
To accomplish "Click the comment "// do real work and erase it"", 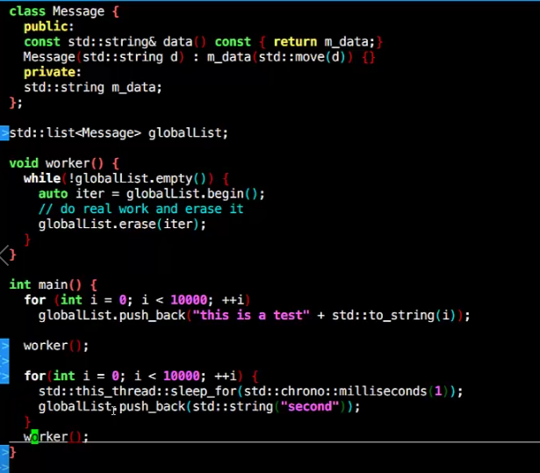I will coord(140,209).
